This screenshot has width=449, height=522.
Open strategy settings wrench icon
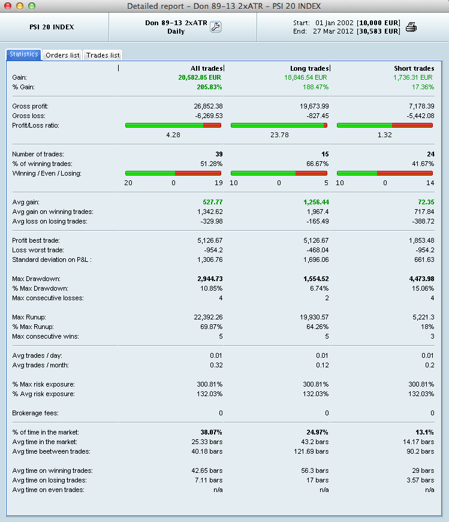click(x=215, y=26)
